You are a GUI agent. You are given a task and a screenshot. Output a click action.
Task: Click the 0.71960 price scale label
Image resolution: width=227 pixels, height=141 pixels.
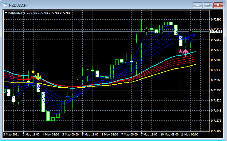pyautogui.click(x=216, y=80)
